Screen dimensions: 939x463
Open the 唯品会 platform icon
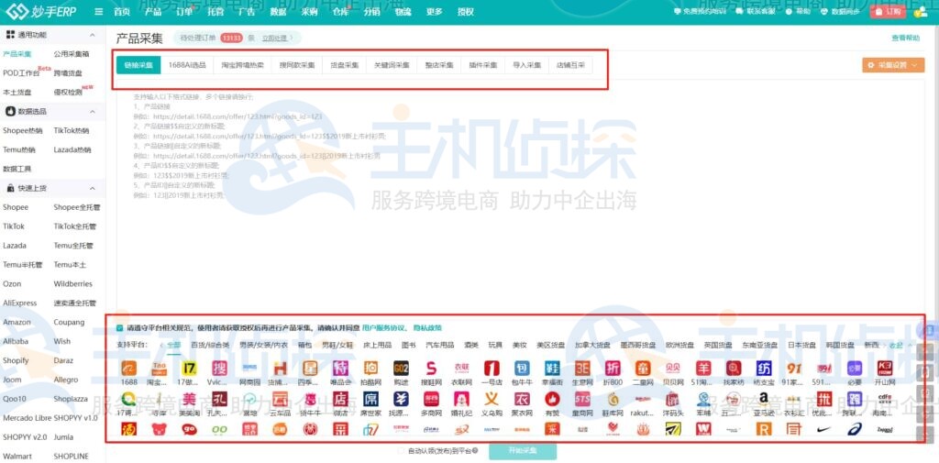(340, 368)
